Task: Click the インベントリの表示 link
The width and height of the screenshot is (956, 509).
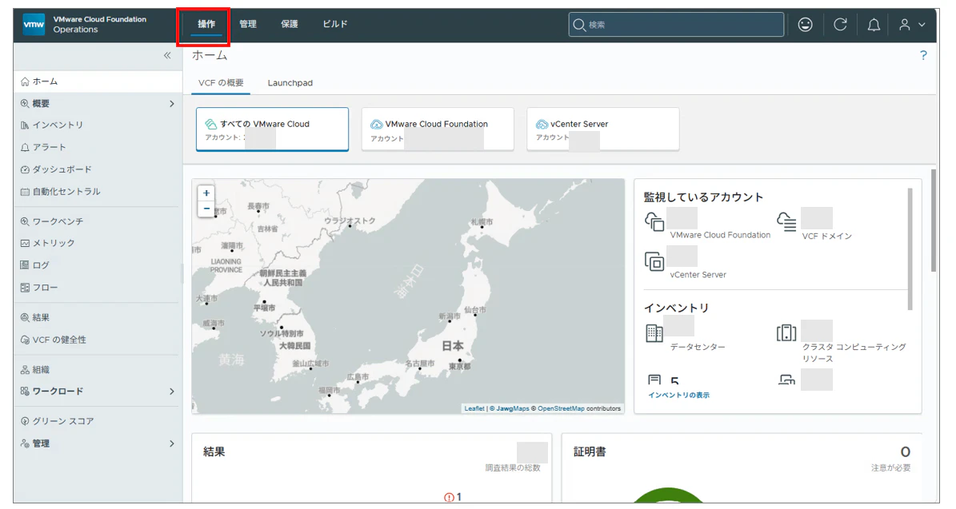Action: (678, 396)
